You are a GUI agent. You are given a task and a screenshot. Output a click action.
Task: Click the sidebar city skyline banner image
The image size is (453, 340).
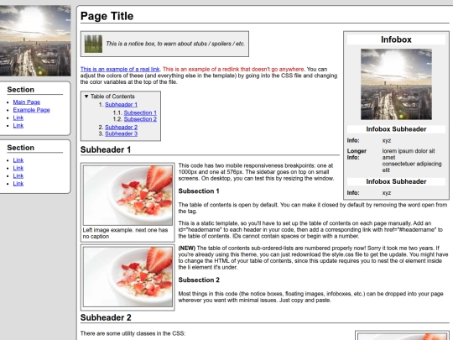coord(35,40)
